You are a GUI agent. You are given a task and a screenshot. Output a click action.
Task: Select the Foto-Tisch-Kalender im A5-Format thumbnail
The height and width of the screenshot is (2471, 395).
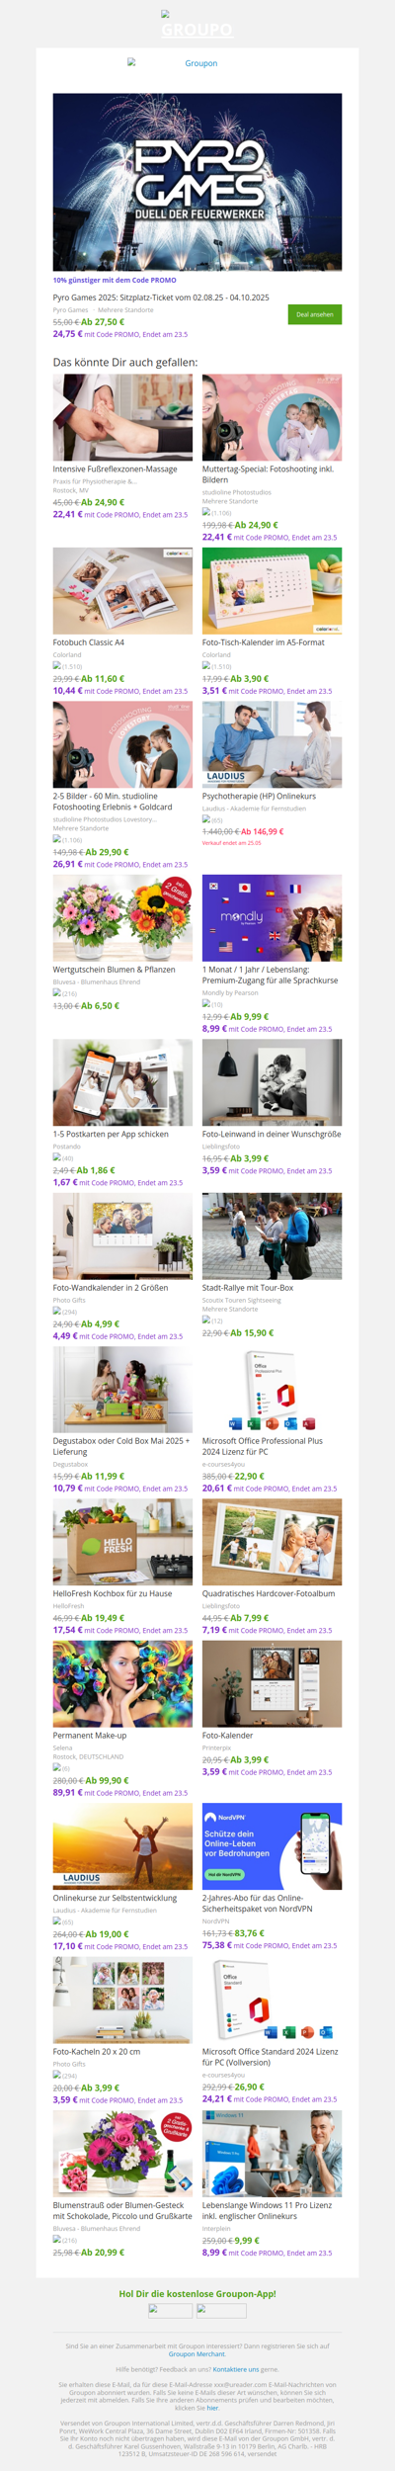(272, 590)
